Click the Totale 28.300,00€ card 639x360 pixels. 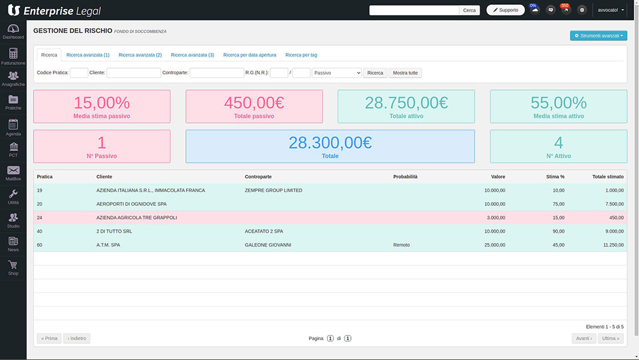point(330,146)
